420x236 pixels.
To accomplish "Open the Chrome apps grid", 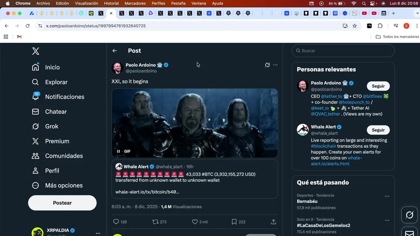I will point(6,37).
